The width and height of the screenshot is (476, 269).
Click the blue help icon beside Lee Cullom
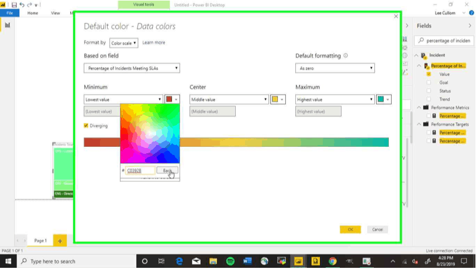point(471,13)
